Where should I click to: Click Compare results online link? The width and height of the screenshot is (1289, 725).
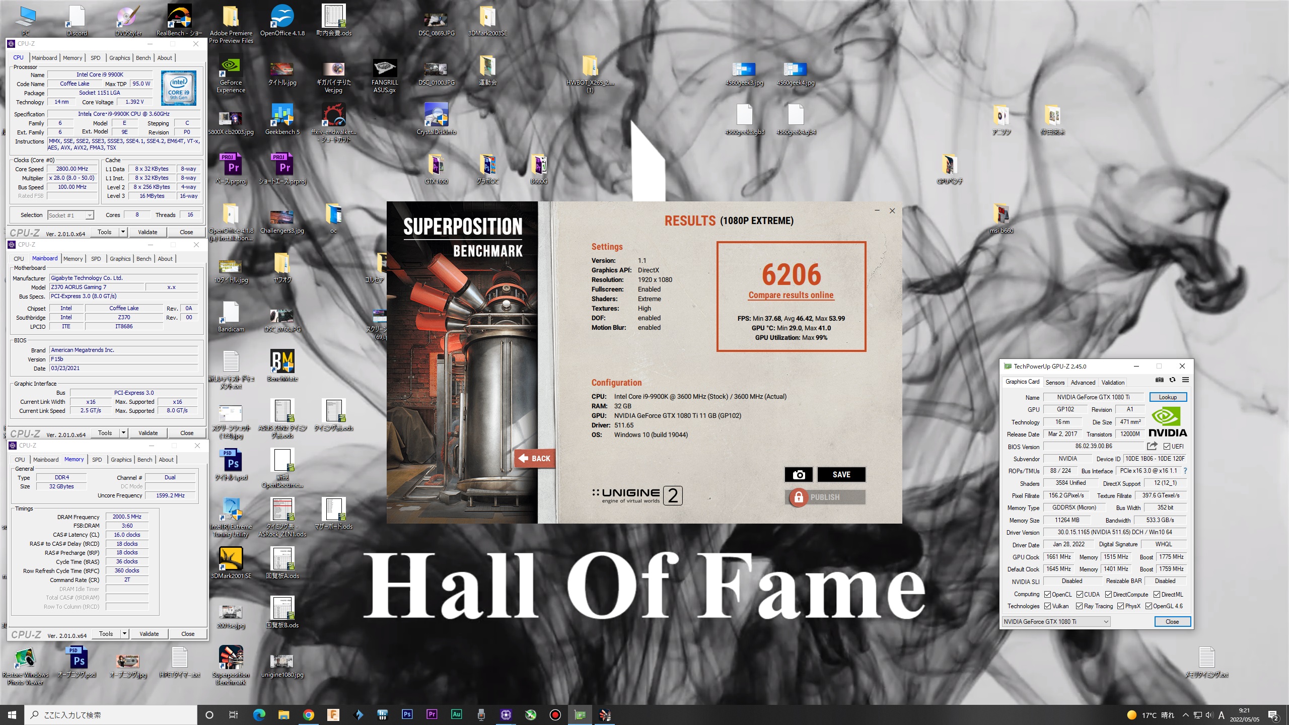click(x=791, y=295)
